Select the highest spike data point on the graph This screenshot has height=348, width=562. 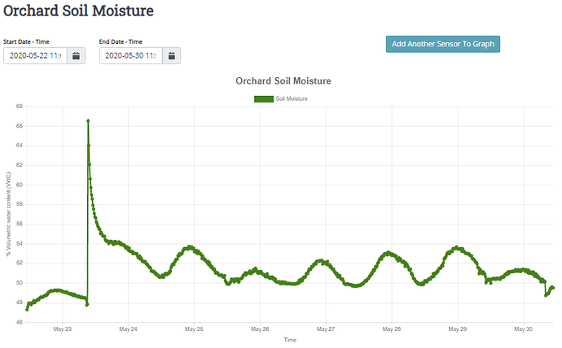(88, 120)
